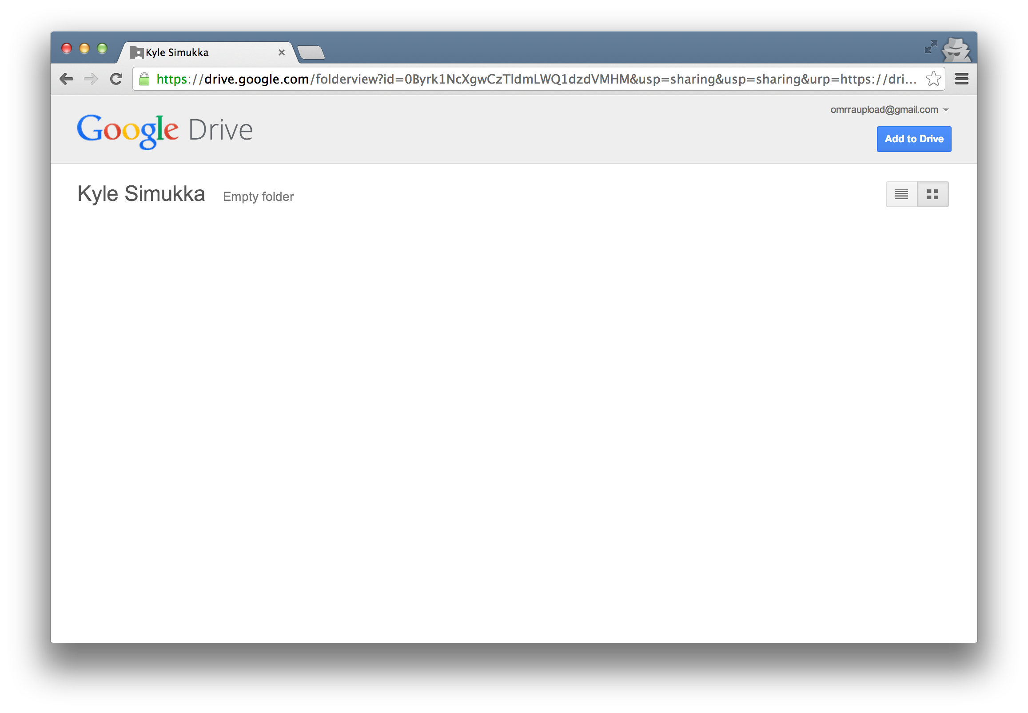Click the green zoom window button

102,48
